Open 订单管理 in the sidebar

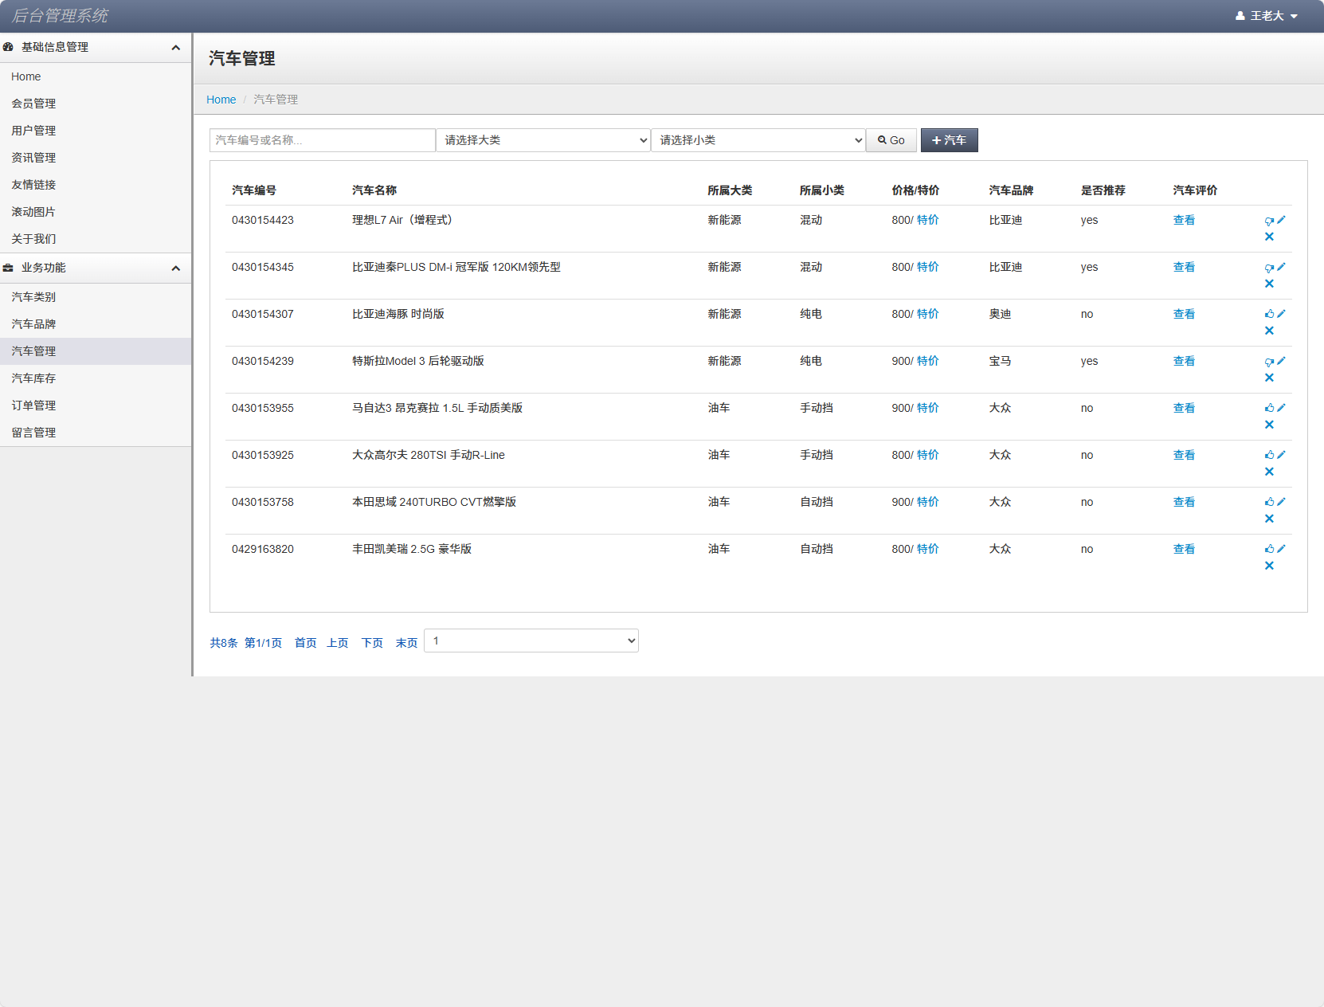coord(33,406)
